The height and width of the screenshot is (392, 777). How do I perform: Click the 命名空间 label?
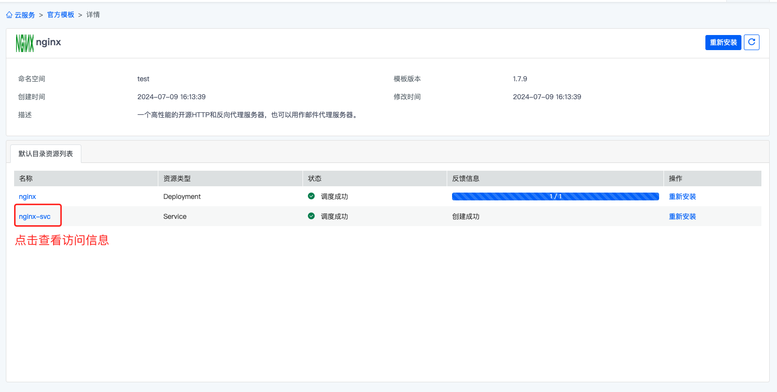[x=32, y=79]
